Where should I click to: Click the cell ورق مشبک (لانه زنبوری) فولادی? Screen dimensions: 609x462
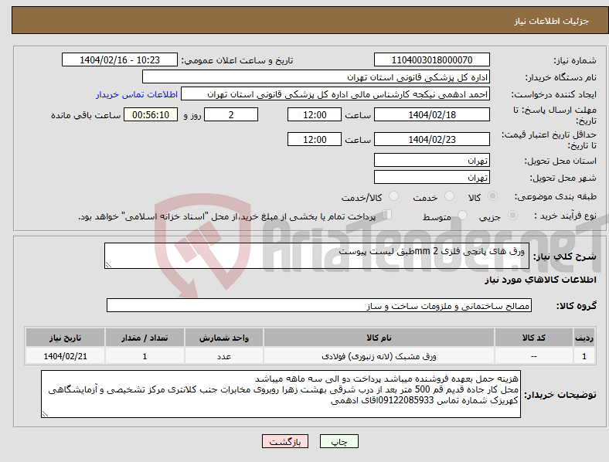tap(379, 356)
